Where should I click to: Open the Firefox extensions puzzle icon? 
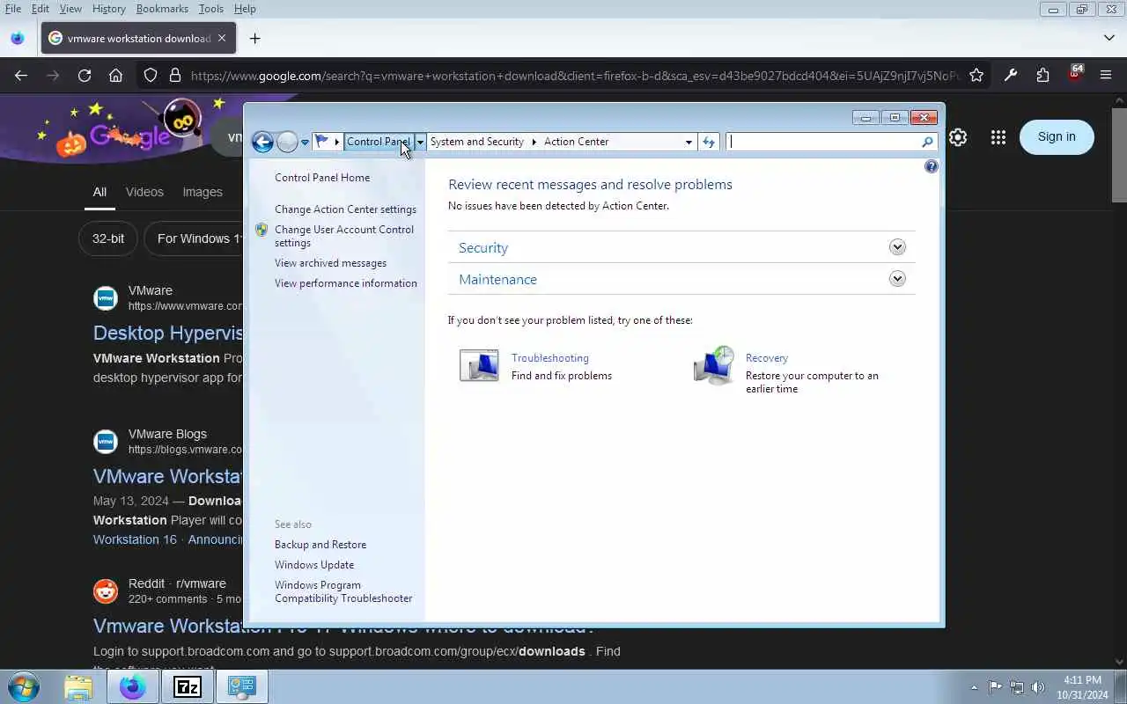pos(1043,76)
